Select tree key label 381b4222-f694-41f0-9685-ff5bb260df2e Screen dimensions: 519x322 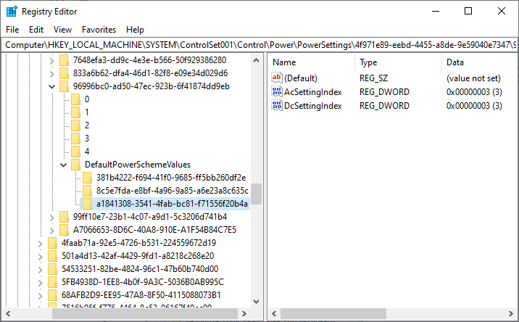171,178
